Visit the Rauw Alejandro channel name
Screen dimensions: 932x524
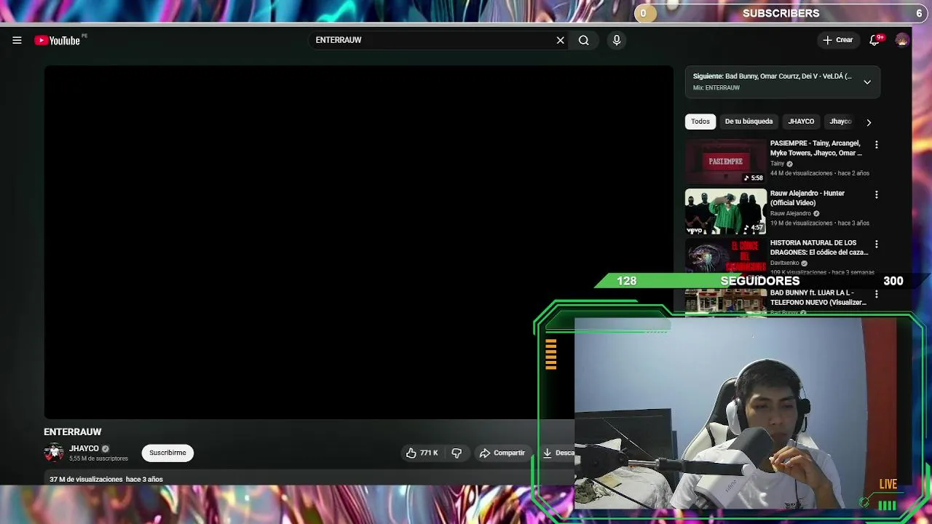coord(791,213)
